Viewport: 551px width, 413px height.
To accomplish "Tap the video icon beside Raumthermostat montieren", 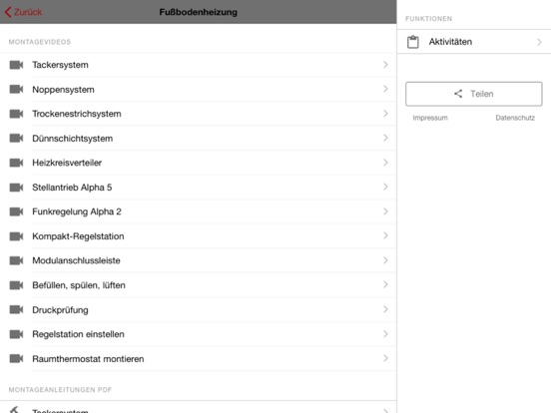I will coord(16,358).
